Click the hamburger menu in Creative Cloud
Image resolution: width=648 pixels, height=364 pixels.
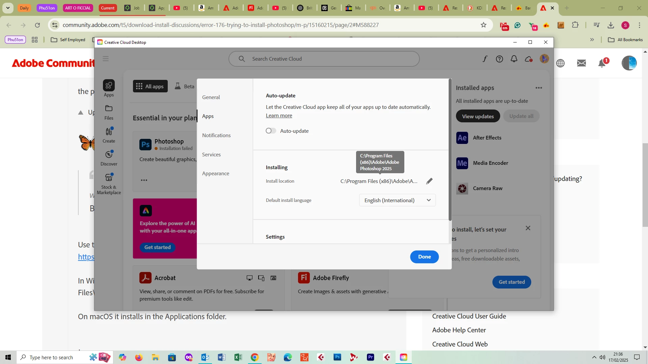point(106,59)
